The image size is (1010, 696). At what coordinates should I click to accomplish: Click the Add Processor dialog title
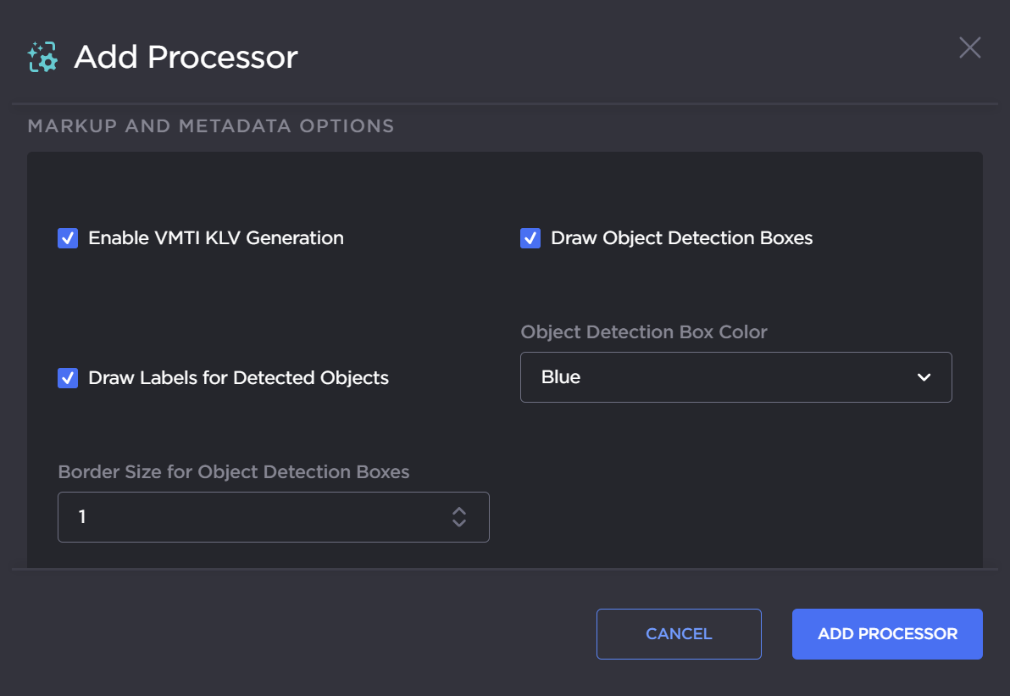[186, 57]
